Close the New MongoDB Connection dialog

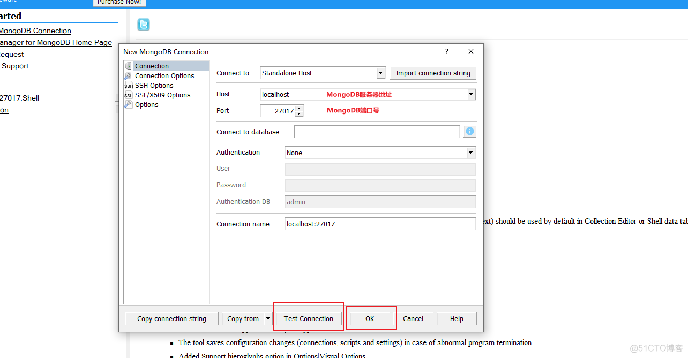[471, 51]
